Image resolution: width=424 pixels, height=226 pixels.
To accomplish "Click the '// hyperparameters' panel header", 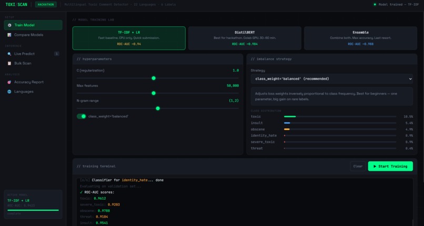I will [158, 59].
